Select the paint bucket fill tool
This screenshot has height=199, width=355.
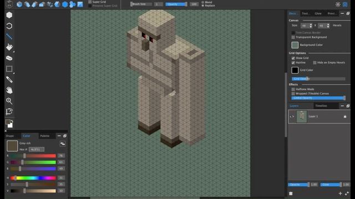click(9, 47)
